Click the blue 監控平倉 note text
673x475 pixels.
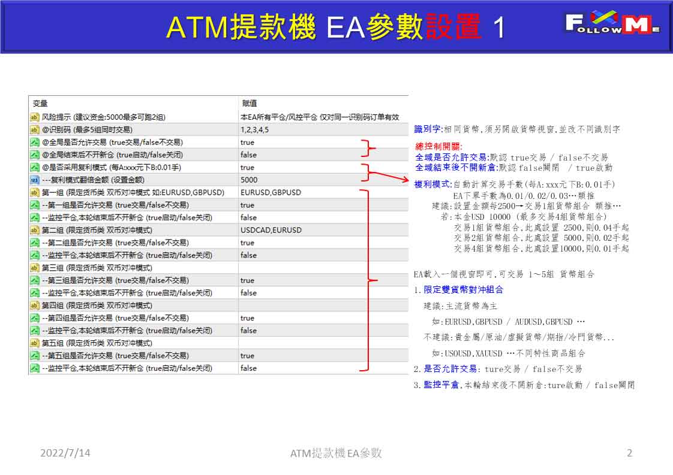[x=441, y=385]
